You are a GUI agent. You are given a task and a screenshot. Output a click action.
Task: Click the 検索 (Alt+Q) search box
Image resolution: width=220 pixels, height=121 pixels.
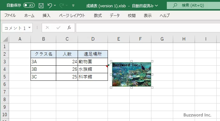(193, 5)
